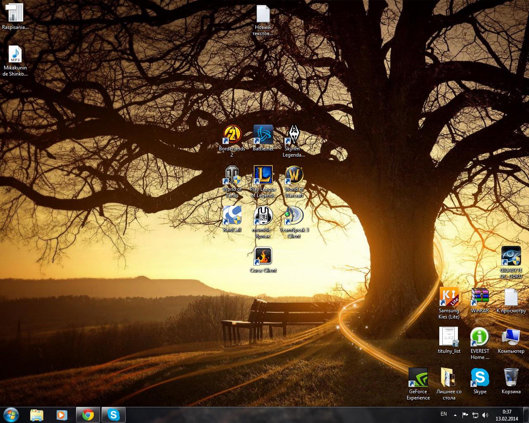
Task: Open the EN language input selector
Action: (x=443, y=414)
